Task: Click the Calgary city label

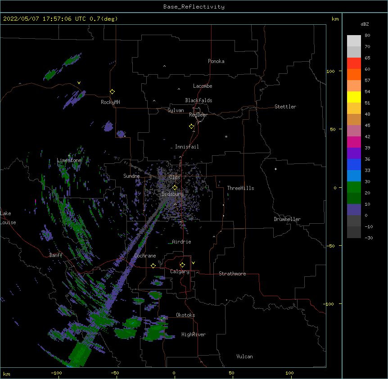Action: tap(180, 271)
